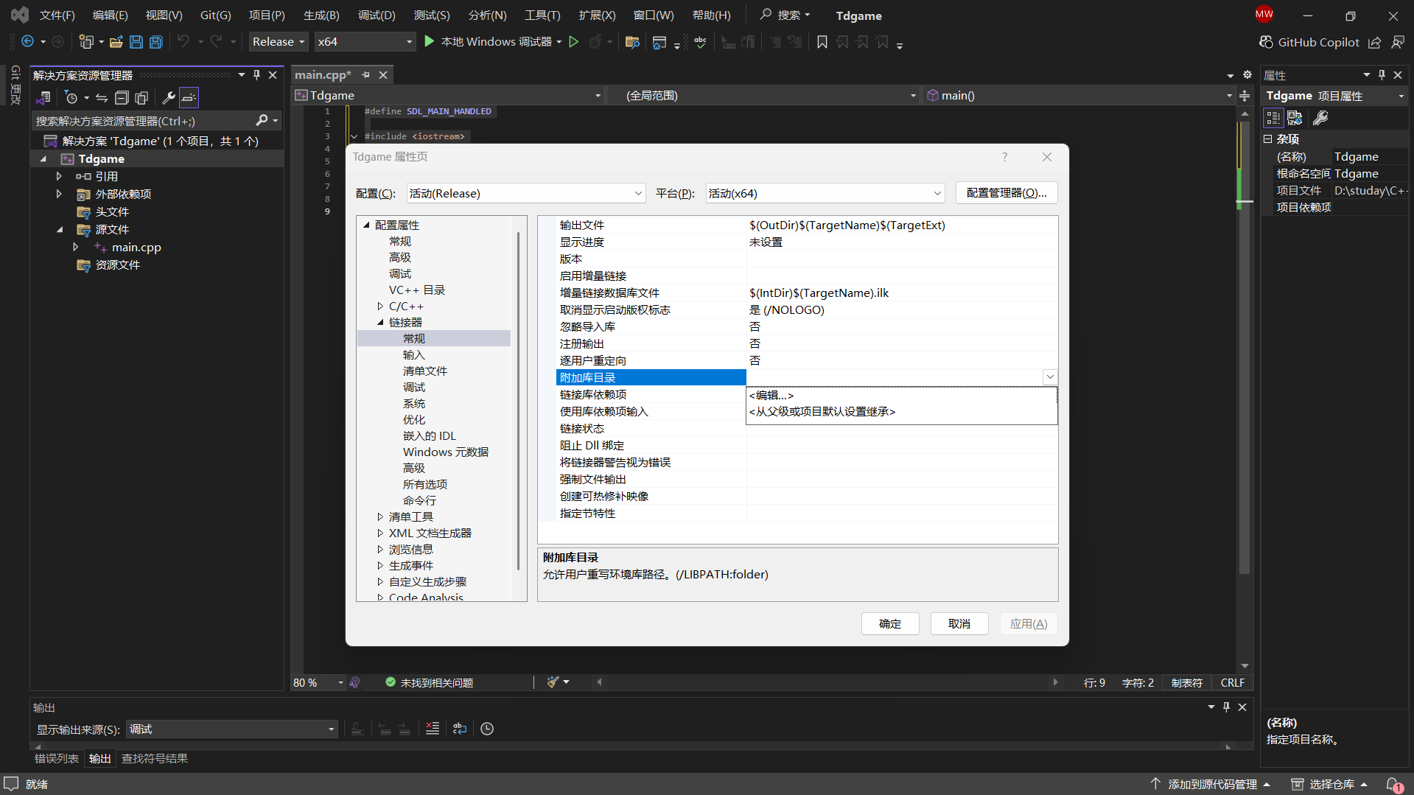Toggle word wrap in the Output panel
This screenshot has width=1414, height=795.
click(460, 729)
